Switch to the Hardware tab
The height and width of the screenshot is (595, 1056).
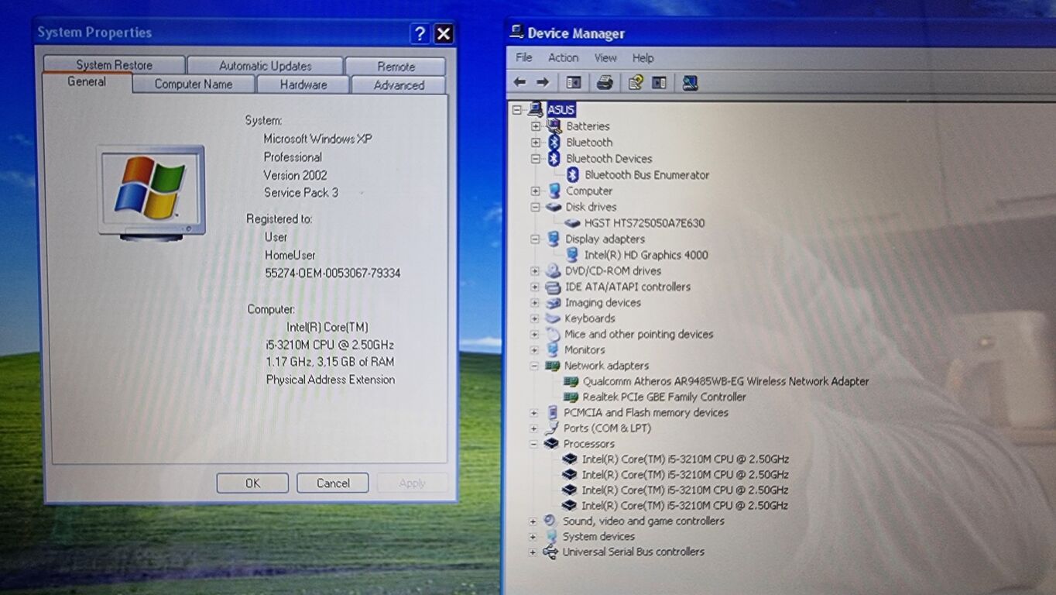(303, 85)
